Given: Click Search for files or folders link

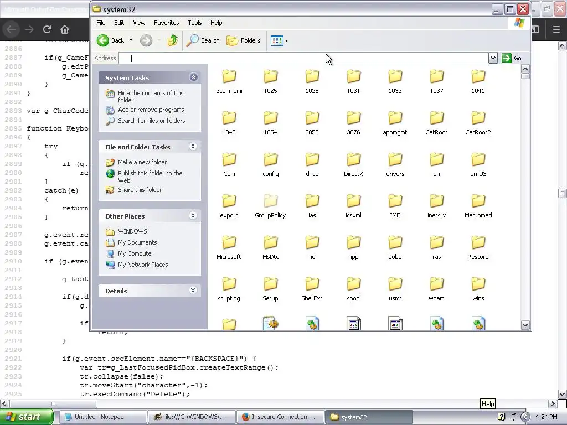Looking at the screenshot, I should coord(151,121).
